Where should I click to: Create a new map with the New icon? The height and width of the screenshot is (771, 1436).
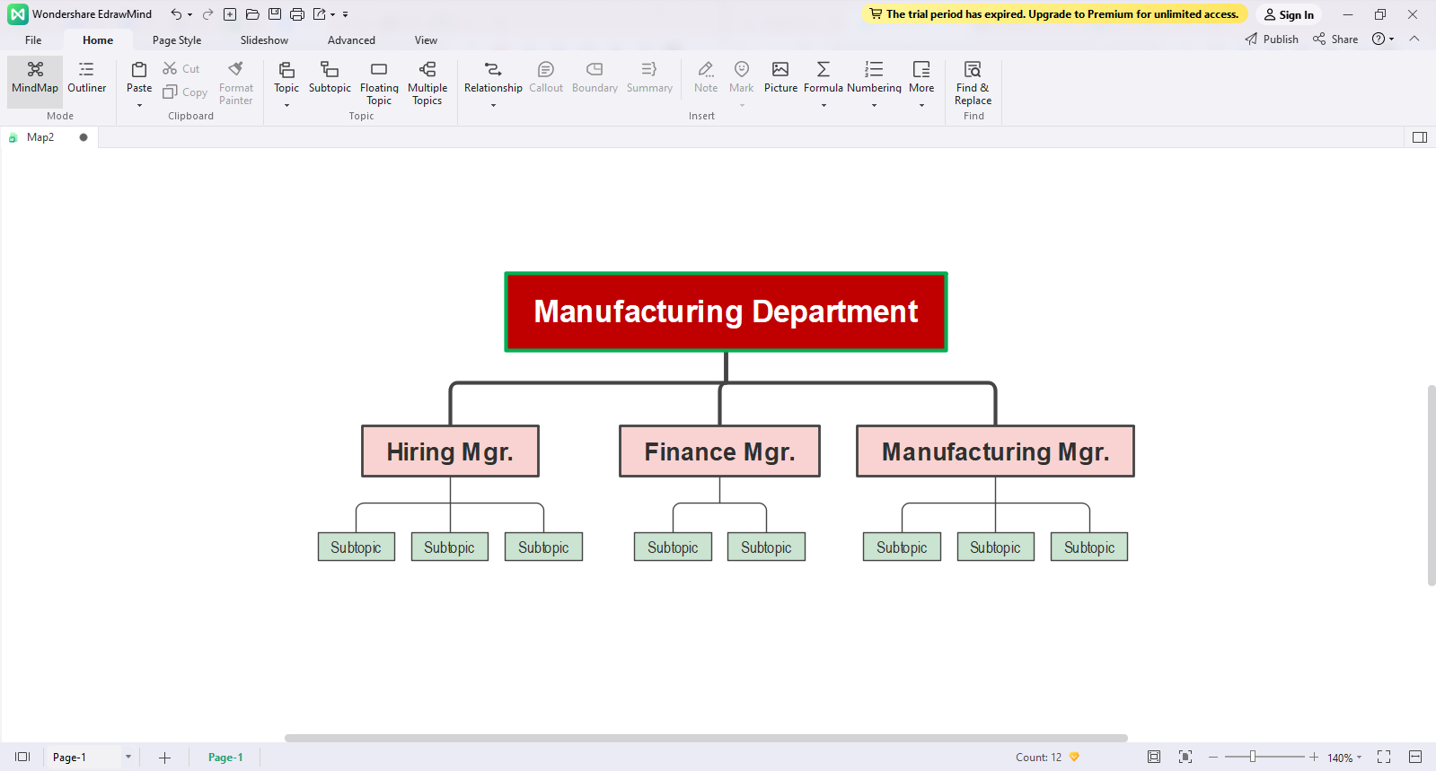(230, 14)
